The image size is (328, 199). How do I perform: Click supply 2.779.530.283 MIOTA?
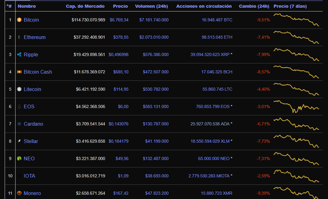209,176
